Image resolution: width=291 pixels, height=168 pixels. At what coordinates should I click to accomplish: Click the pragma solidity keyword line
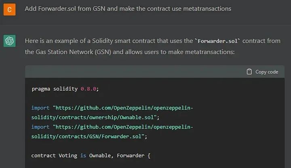[65, 89]
